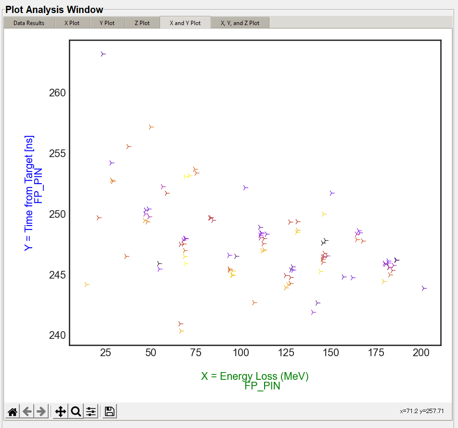Open the X Plot tab

72,23
